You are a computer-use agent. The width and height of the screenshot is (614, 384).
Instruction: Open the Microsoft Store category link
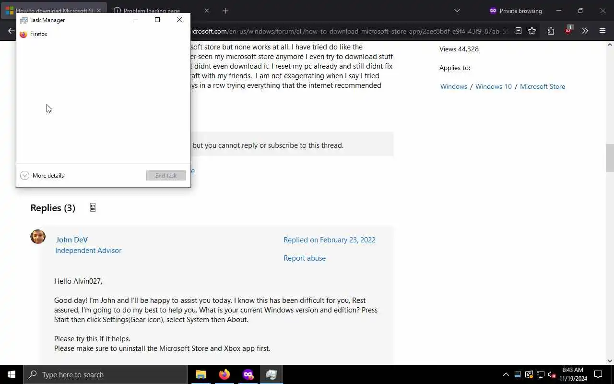tap(543, 86)
